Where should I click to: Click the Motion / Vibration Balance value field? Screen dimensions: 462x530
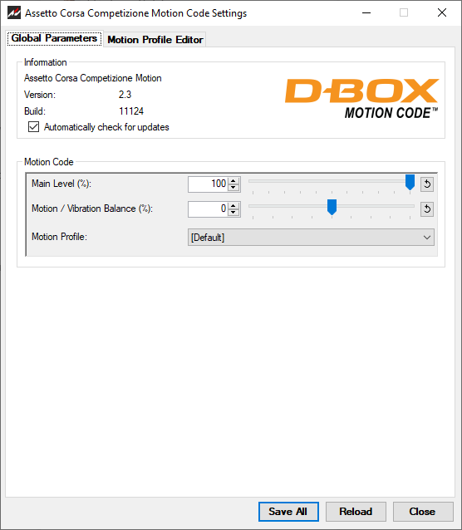coord(208,209)
